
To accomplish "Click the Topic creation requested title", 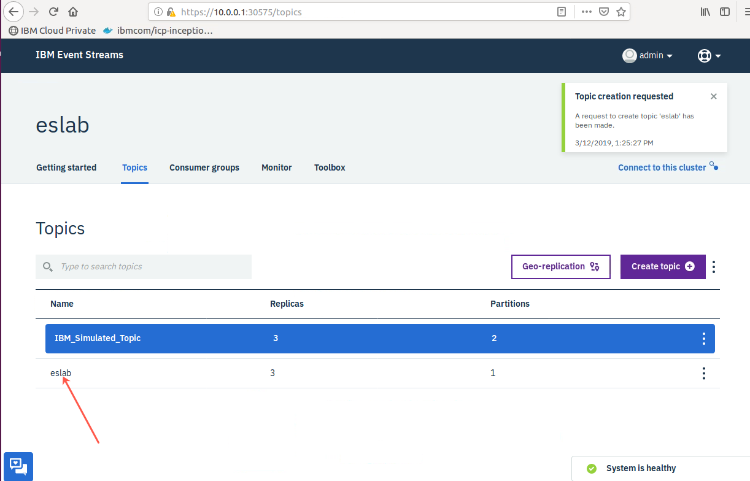I will pos(624,96).
